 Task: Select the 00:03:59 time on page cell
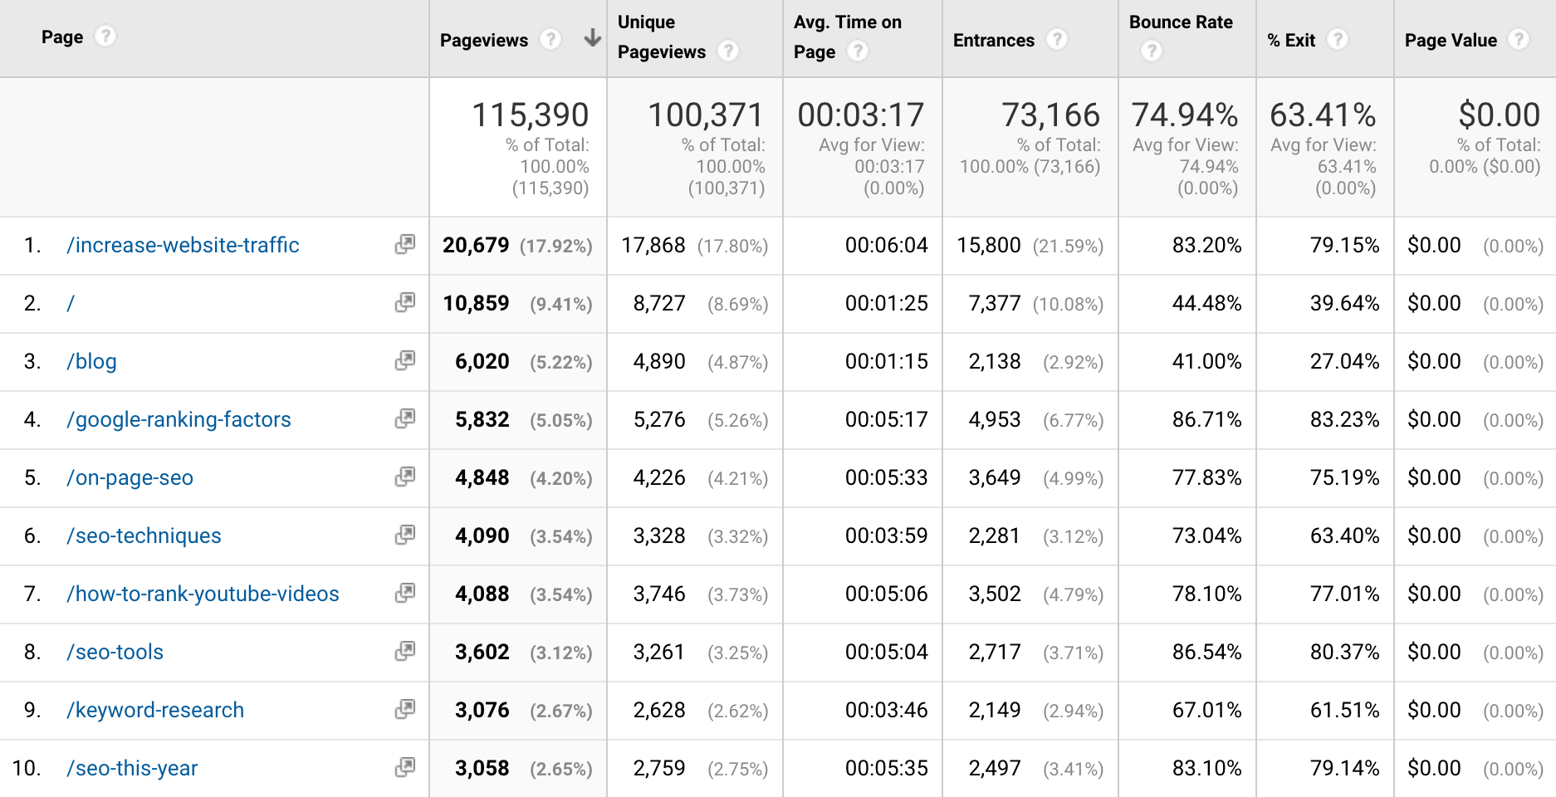pos(887,535)
